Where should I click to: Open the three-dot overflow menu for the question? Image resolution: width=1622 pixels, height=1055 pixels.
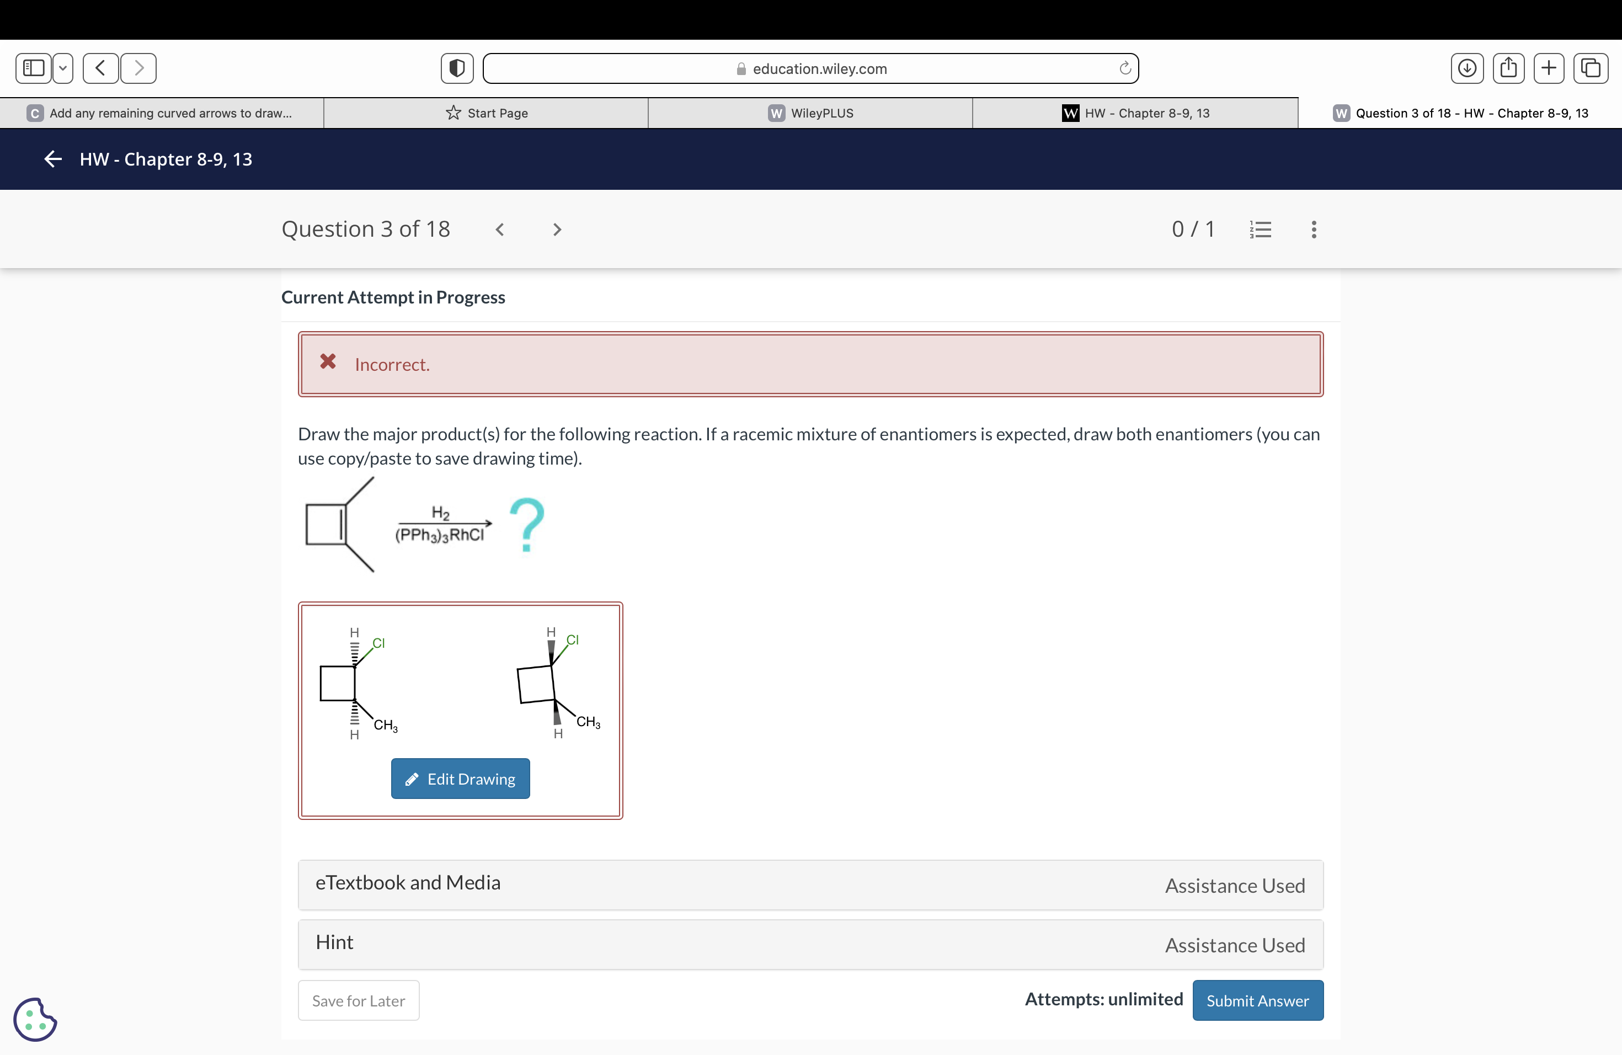pos(1313,229)
